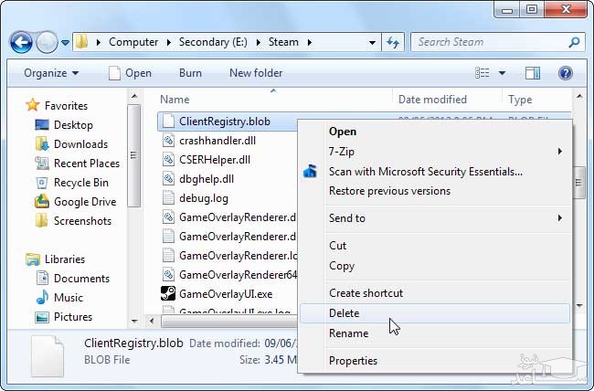The height and width of the screenshot is (391, 594).
Task: Open the Organize dropdown menu
Action: [x=51, y=73]
